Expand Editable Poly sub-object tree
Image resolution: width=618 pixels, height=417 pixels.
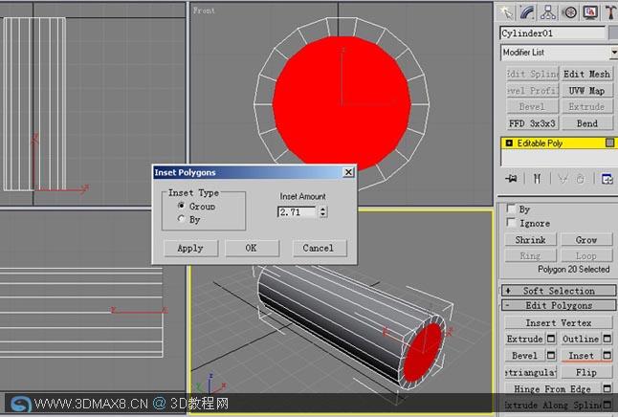tap(509, 143)
